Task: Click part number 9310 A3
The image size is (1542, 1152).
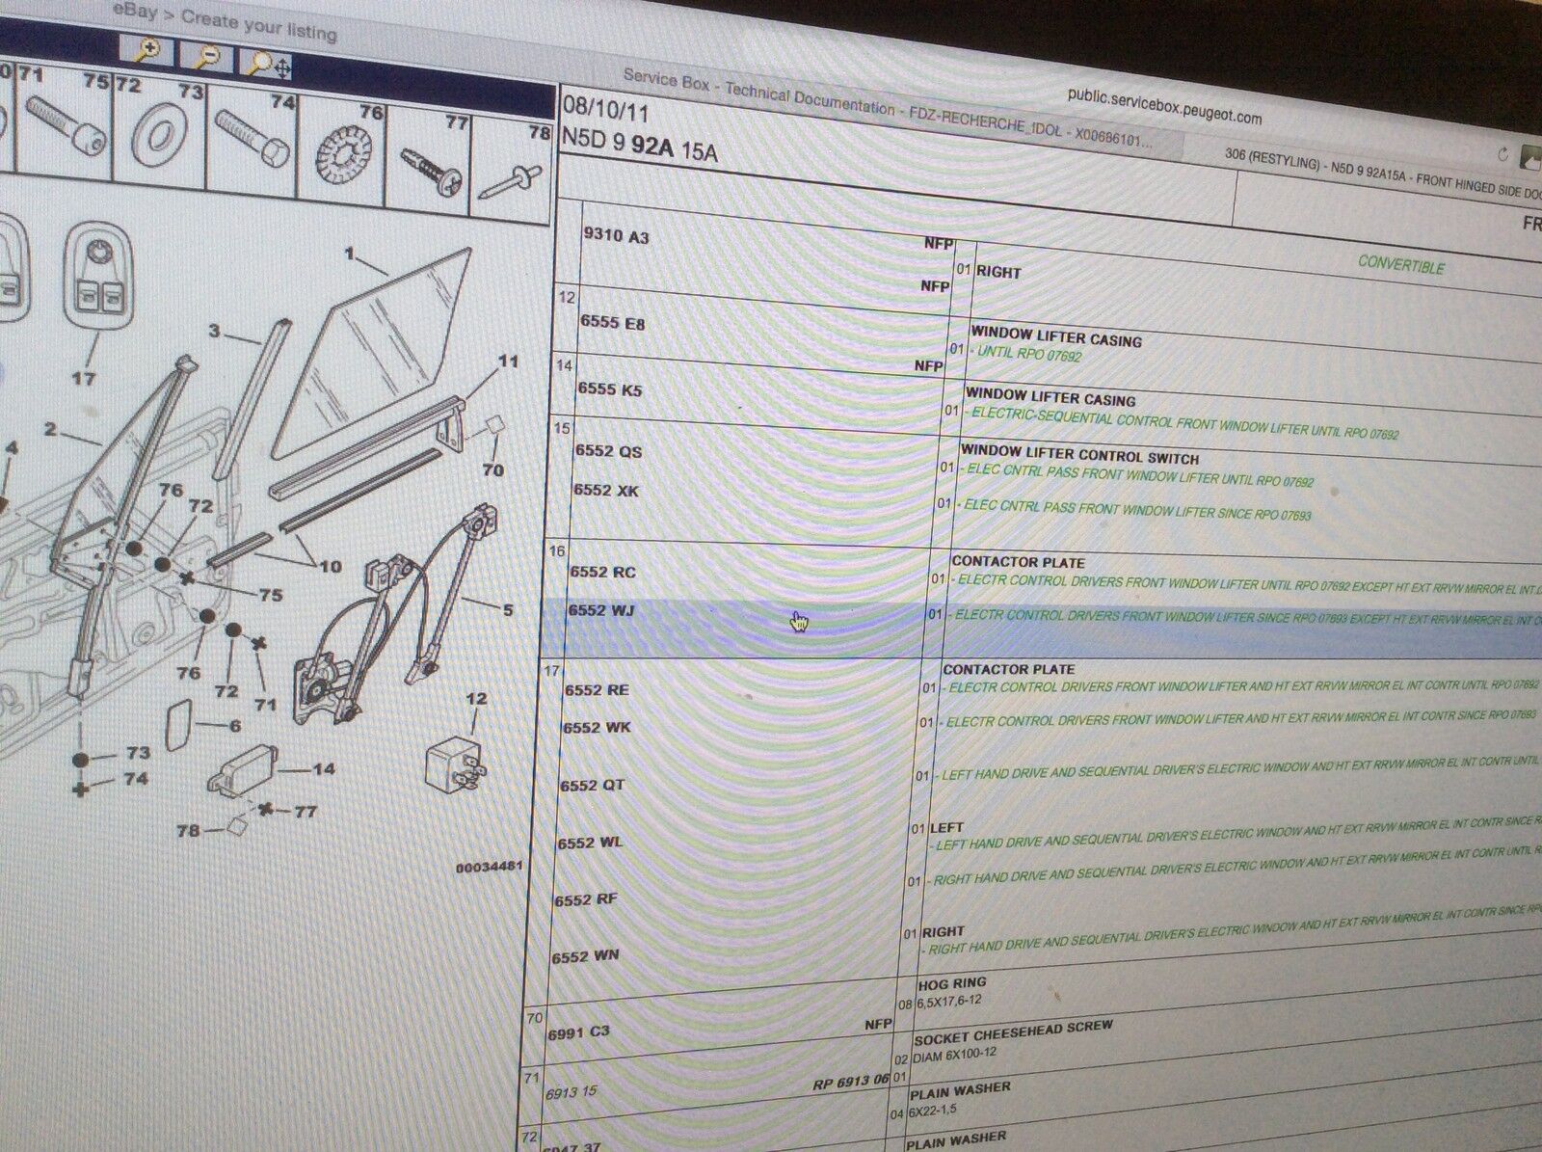Action: click(x=615, y=236)
